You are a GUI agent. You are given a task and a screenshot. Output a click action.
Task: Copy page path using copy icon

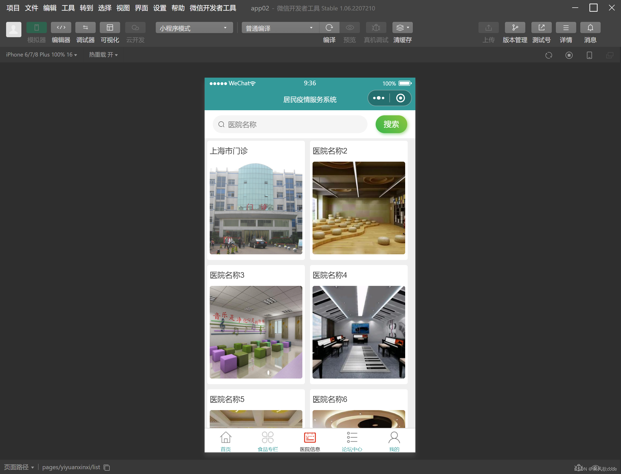(107, 468)
